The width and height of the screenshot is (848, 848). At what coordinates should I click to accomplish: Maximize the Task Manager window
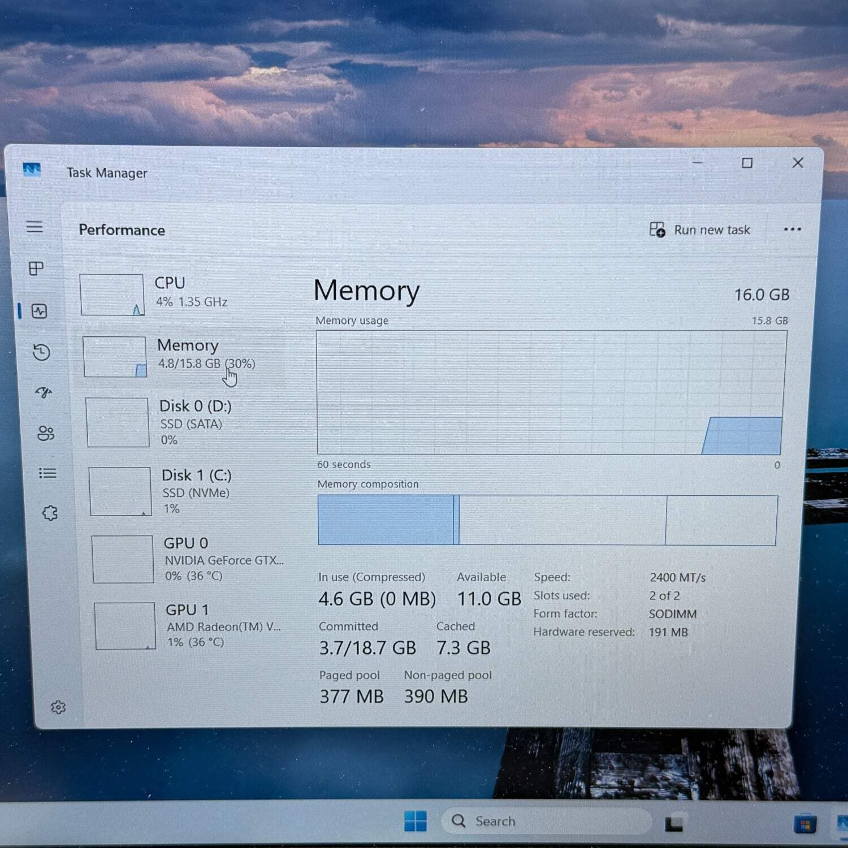(747, 163)
